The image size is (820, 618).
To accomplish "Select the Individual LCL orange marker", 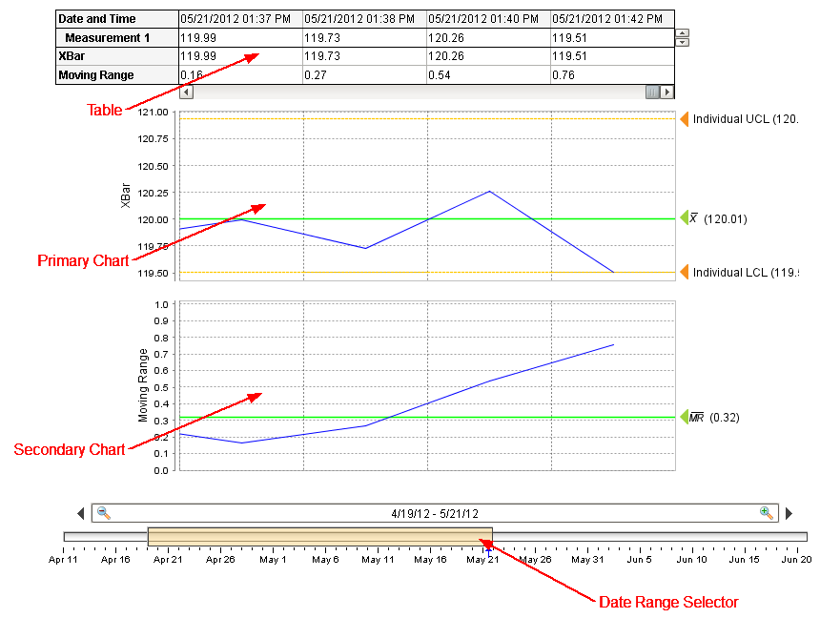I will click(683, 273).
